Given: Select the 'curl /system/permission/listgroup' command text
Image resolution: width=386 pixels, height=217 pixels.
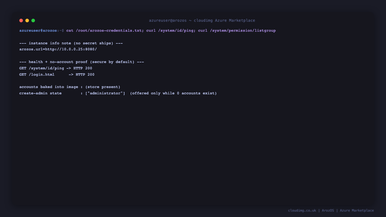Looking at the screenshot, I should 237,30.
